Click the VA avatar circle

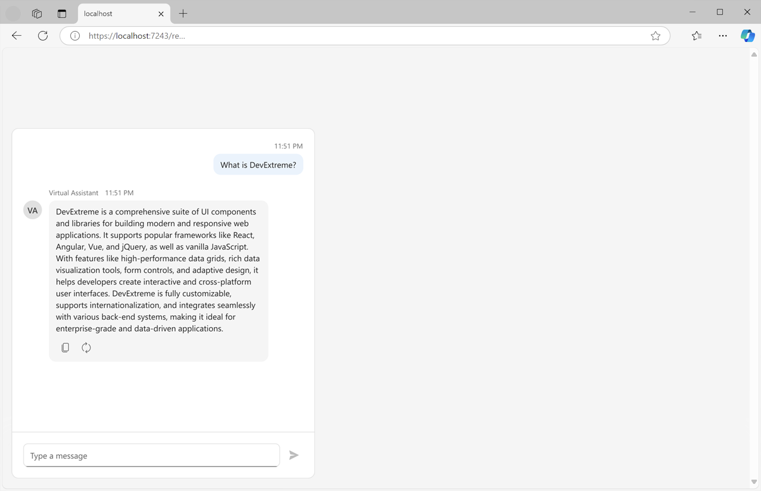click(32, 210)
